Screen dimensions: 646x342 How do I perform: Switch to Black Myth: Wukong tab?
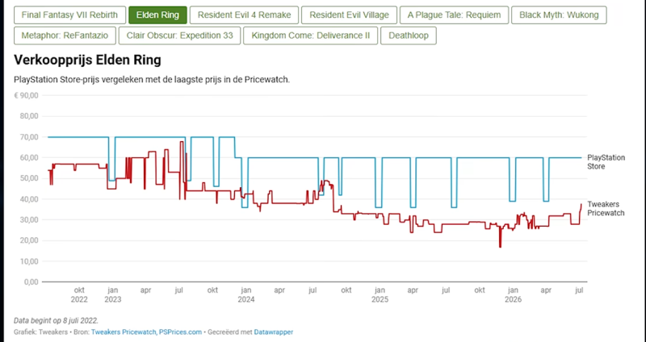559,15
